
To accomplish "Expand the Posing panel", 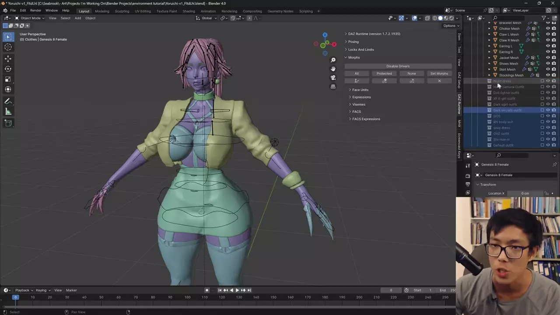I will (x=353, y=42).
